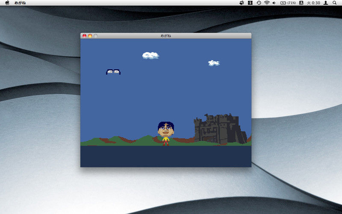Click the larger cloud near top center

pyautogui.click(x=150, y=56)
